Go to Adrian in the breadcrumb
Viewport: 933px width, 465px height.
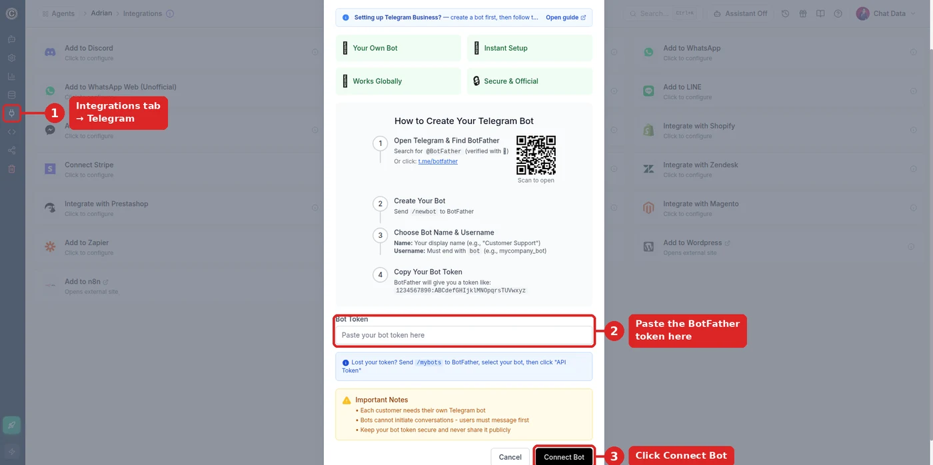tap(101, 13)
